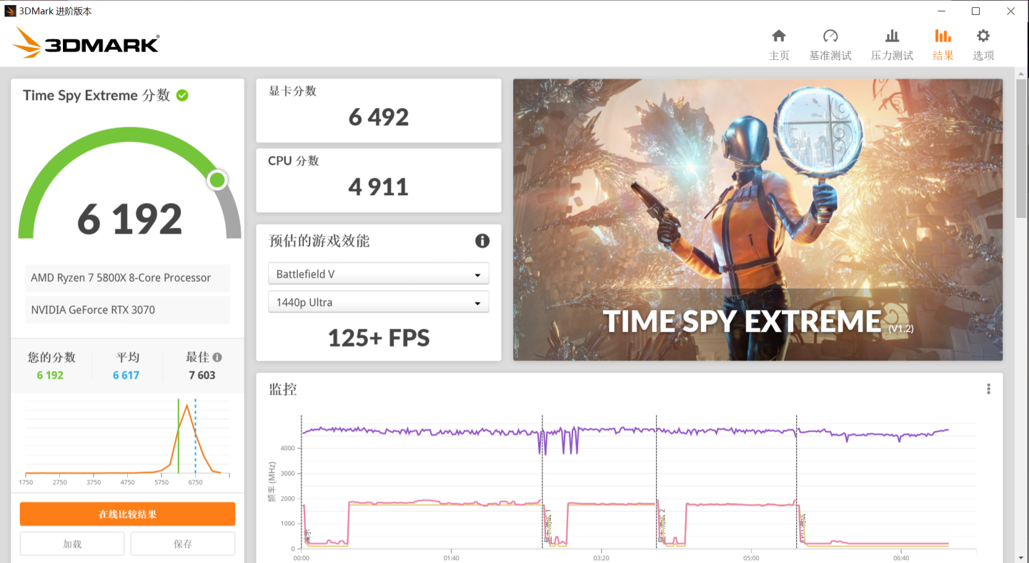Click the home house icon
This screenshot has width=1029, height=563.
779,36
